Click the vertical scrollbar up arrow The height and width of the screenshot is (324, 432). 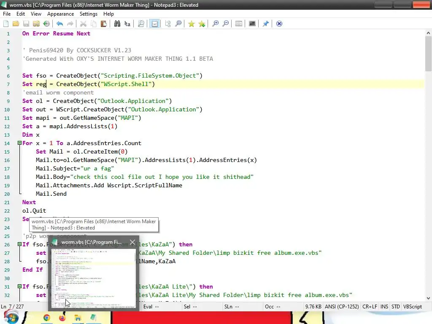[x=428, y=33]
